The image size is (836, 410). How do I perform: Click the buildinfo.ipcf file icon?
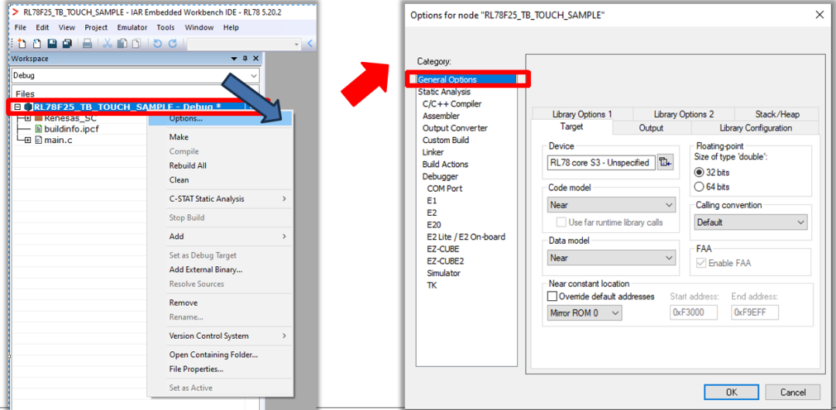39,129
